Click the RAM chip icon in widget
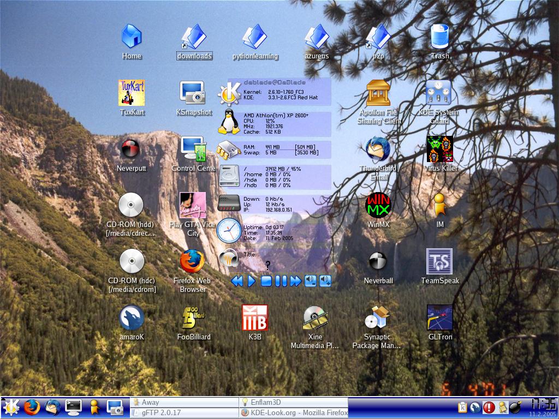The width and height of the screenshot is (559, 419). pyautogui.click(x=229, y=150)
